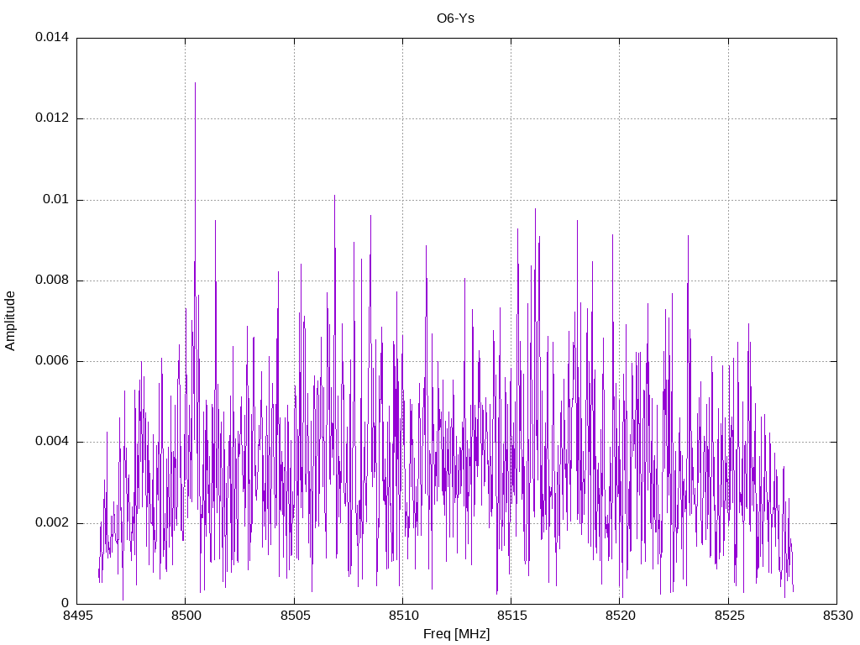Click the 0 y-axis tick label
Viewport: 860px width, 645px height.
click(x=65, y=603)
